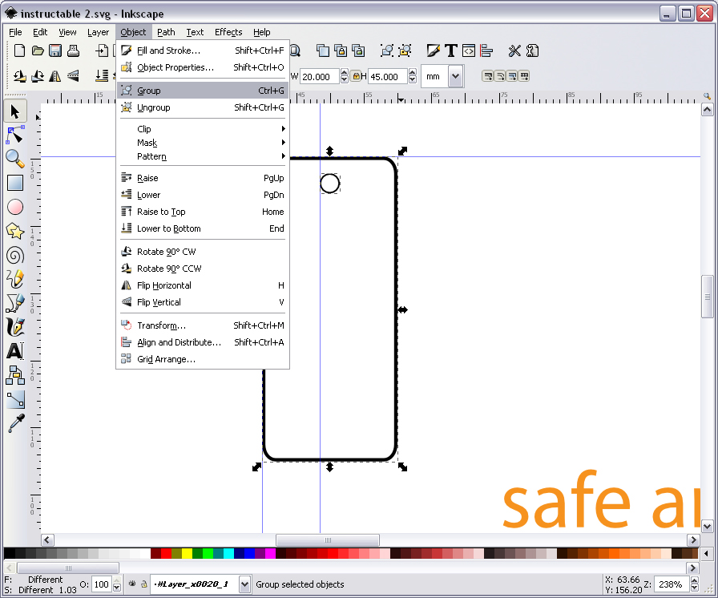The height and width of the screenshot is (598, 718).
Task: Select the Connector tool
Action: tap(14, 375)
